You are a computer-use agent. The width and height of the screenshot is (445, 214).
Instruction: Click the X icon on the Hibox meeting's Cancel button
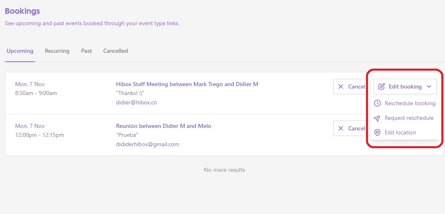coord(341,86)
